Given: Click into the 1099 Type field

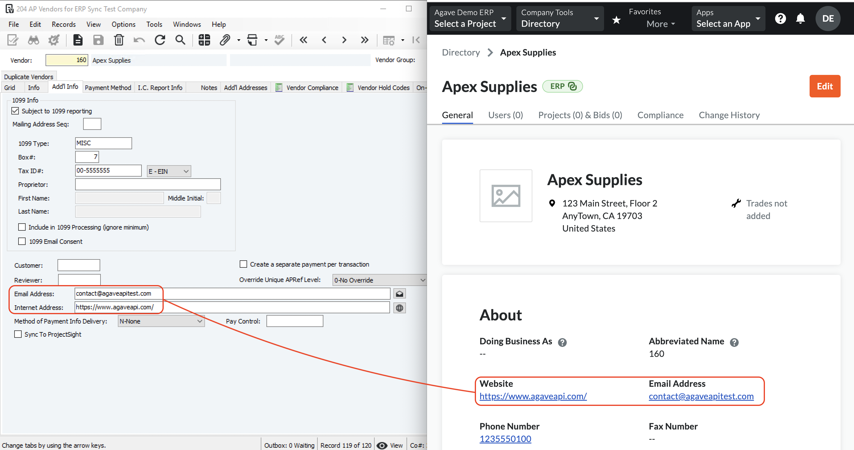Looking at the screenshot, I should [103, 143].
